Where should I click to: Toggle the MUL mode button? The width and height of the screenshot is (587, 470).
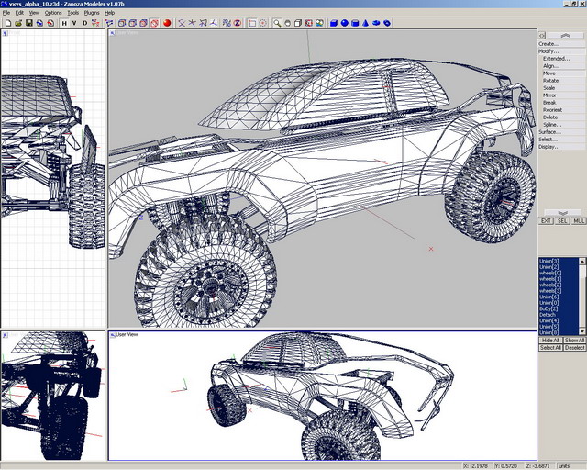(578, 221)
